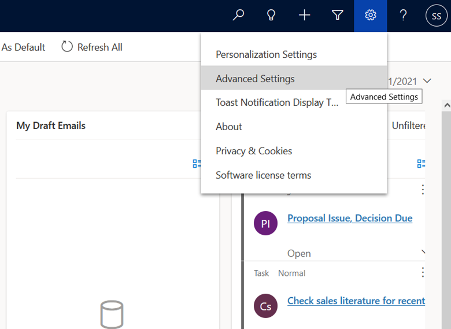Click the plus quick create icon
Image resolution: width=451 pixels, height=329 pixels.
(x=304, y=16)
